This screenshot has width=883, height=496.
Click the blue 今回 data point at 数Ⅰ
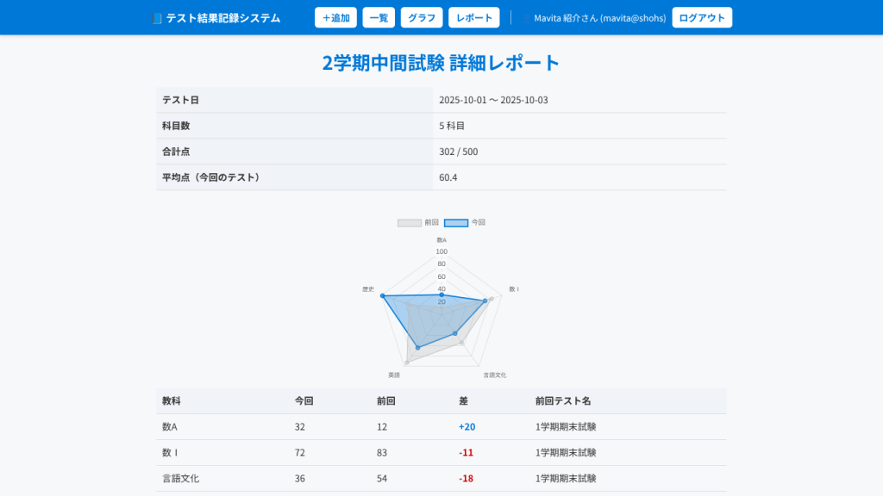coord(485,301)
